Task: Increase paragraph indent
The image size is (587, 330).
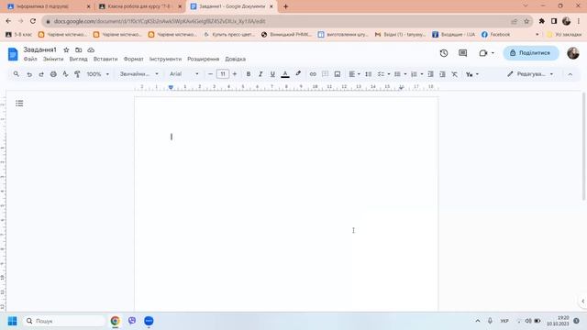Action: (442, 74)
